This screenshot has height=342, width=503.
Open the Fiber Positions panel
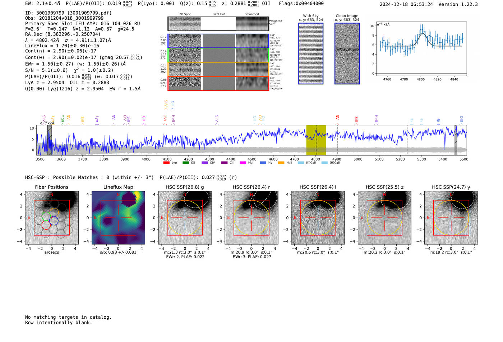[51, 218]
